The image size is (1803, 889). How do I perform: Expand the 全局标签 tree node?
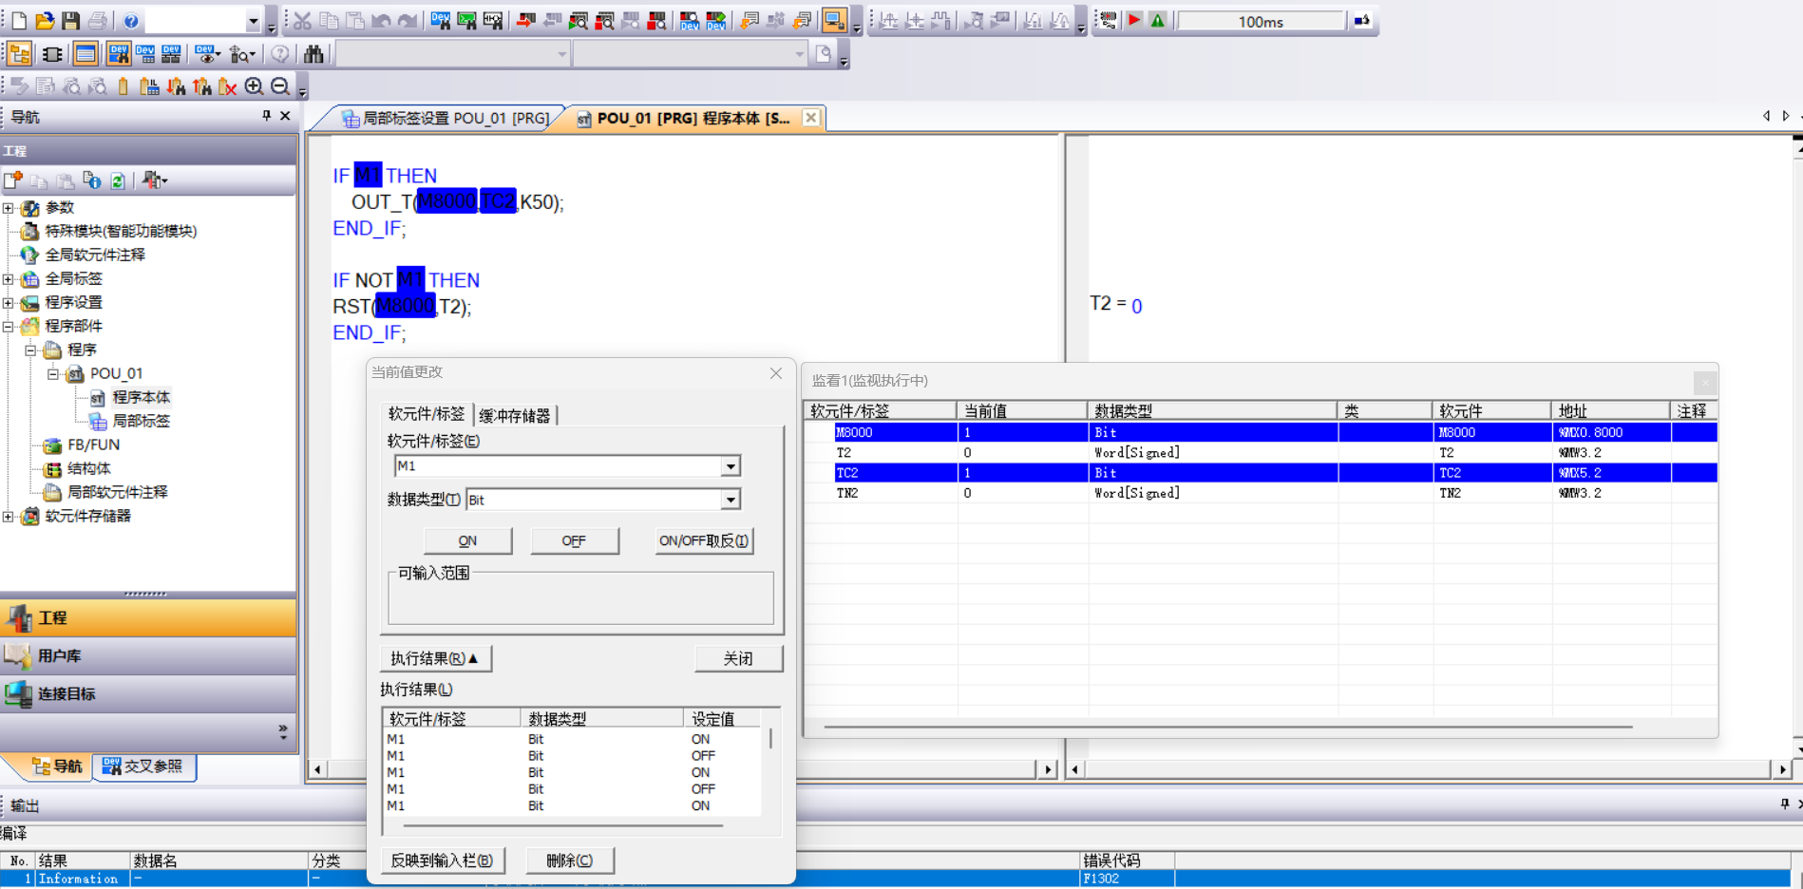[9, 278]
